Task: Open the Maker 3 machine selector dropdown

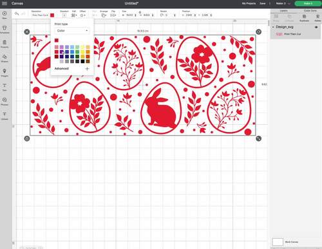Action: tap(283, 3)
